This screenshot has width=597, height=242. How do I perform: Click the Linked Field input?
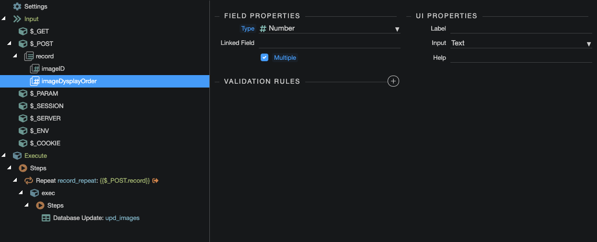pyautogui.click(x=330, y=43)
